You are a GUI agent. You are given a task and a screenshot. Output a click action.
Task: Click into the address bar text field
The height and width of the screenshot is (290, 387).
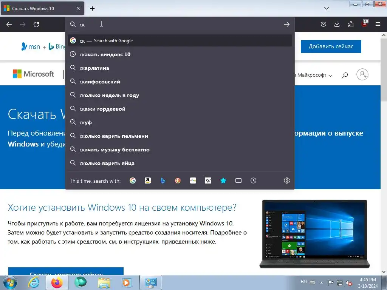180,25
